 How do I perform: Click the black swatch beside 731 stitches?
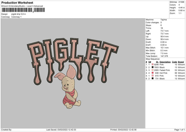click(x=153, y=78)
